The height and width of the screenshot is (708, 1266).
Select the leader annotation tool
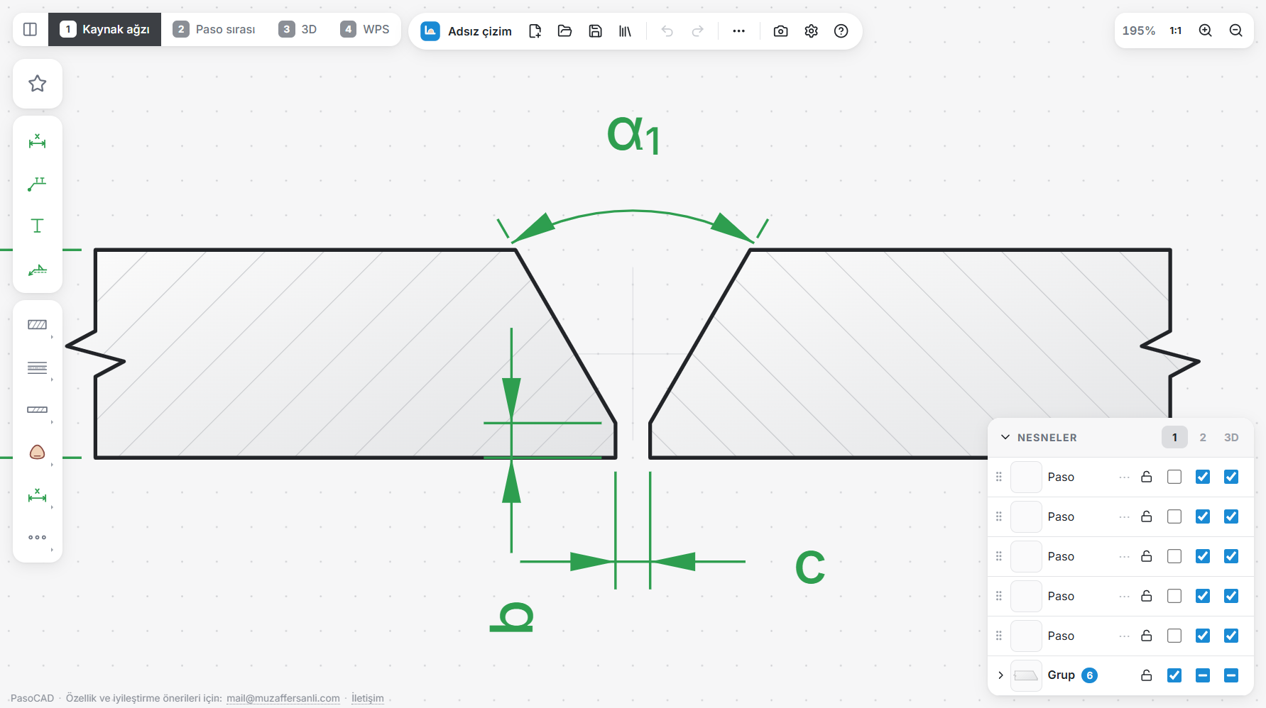coord(38,184)
